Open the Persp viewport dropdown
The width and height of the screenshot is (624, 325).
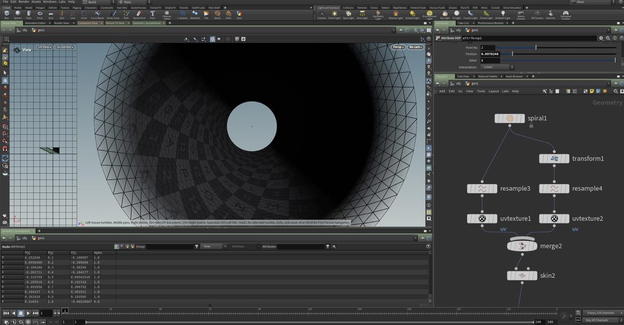click(x=398, y=47)
